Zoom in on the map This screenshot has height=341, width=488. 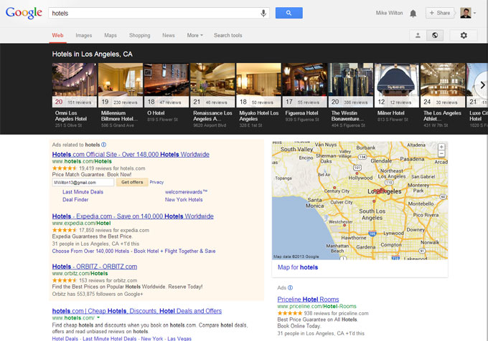(441, 147)
